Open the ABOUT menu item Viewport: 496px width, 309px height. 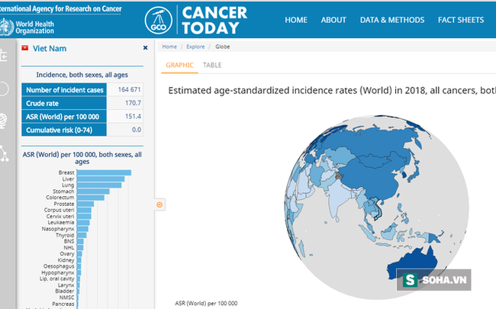coord(333,20)
